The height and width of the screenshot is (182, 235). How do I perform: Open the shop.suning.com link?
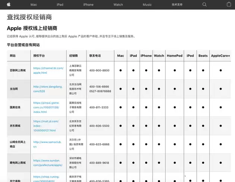tap(46, 179)
